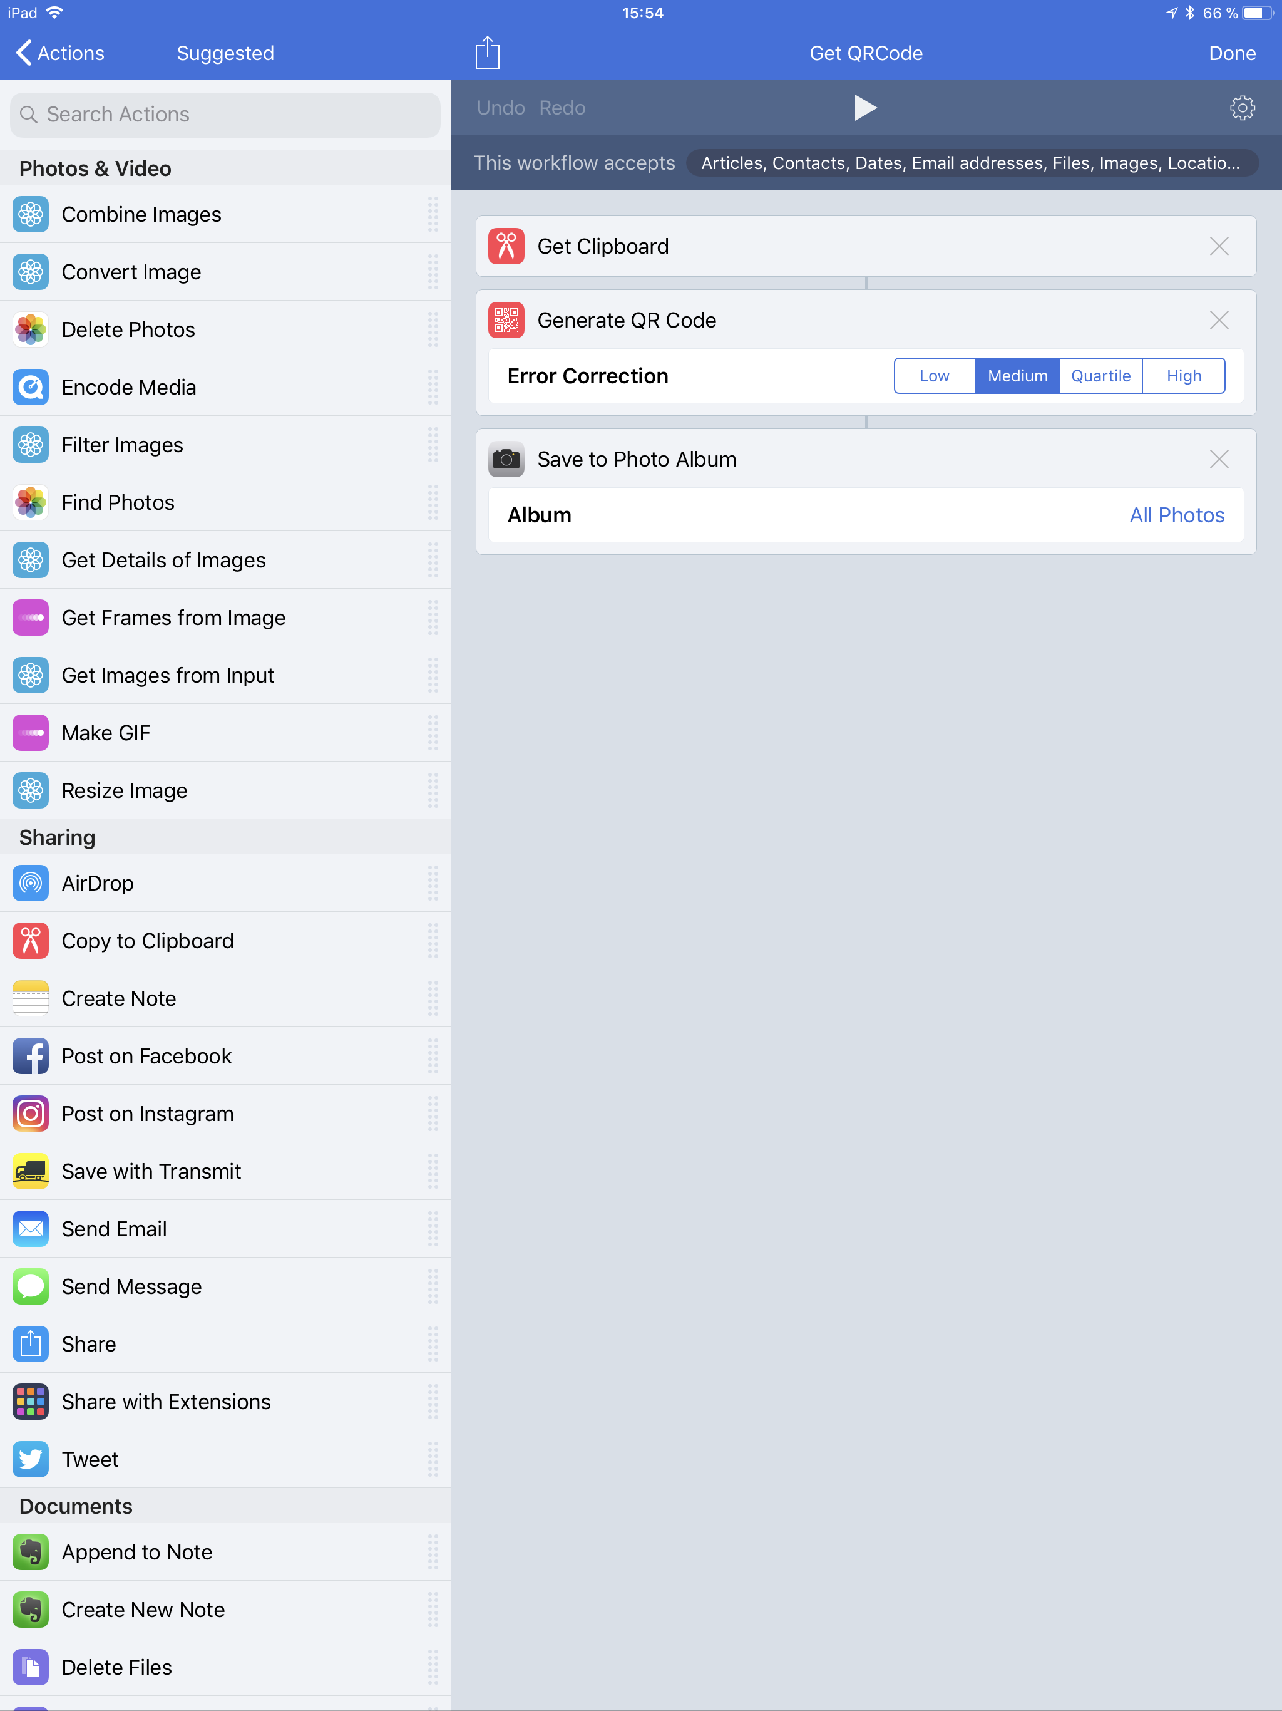Choose the Tweet action icon

(x=31, y=1459)
